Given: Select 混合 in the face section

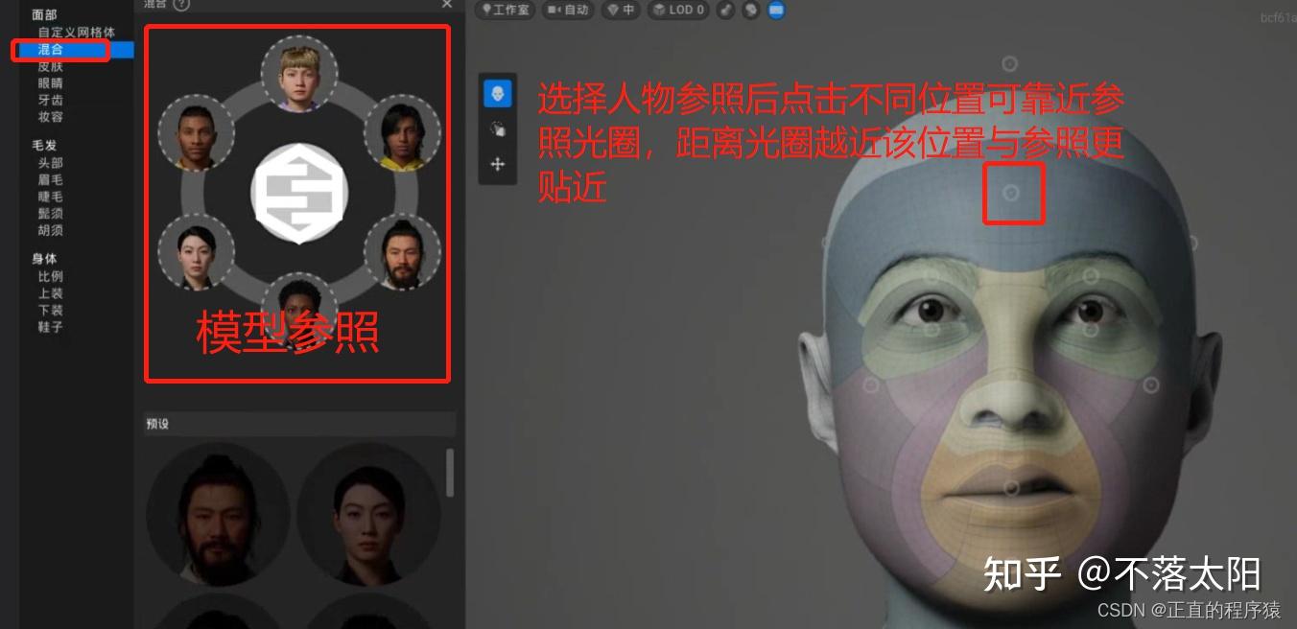Looking at the screenshot, I should click(x=51, y=50).
